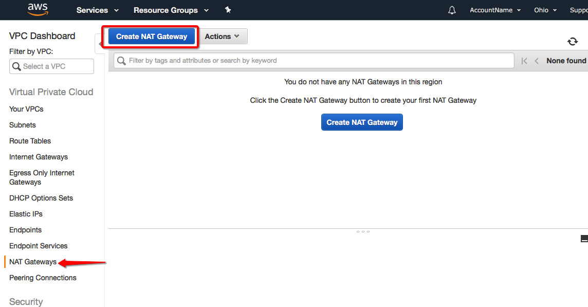Screen dimensions: 588x307
Task: Change region from Ohio dropdown
Action: point(545,10)
